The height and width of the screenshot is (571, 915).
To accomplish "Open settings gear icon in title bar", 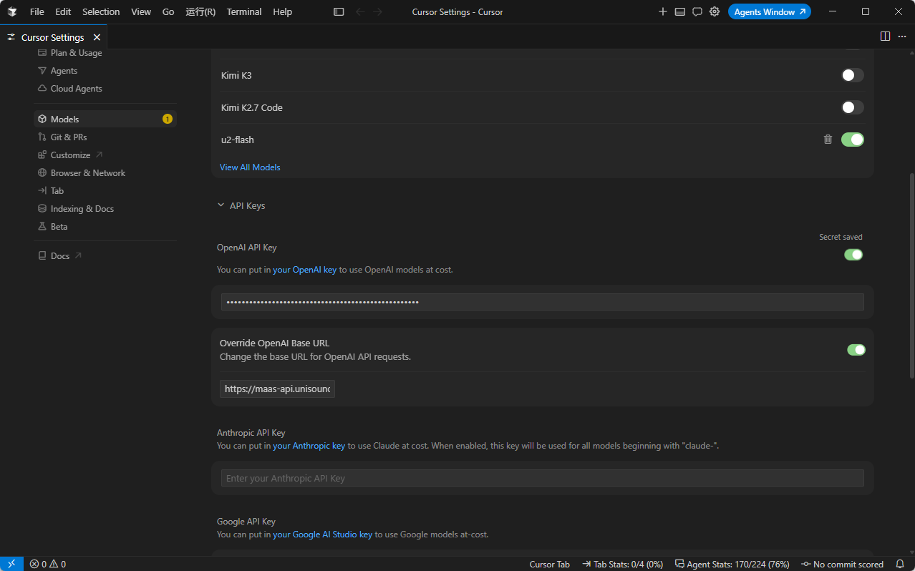I will coord(715,12).
